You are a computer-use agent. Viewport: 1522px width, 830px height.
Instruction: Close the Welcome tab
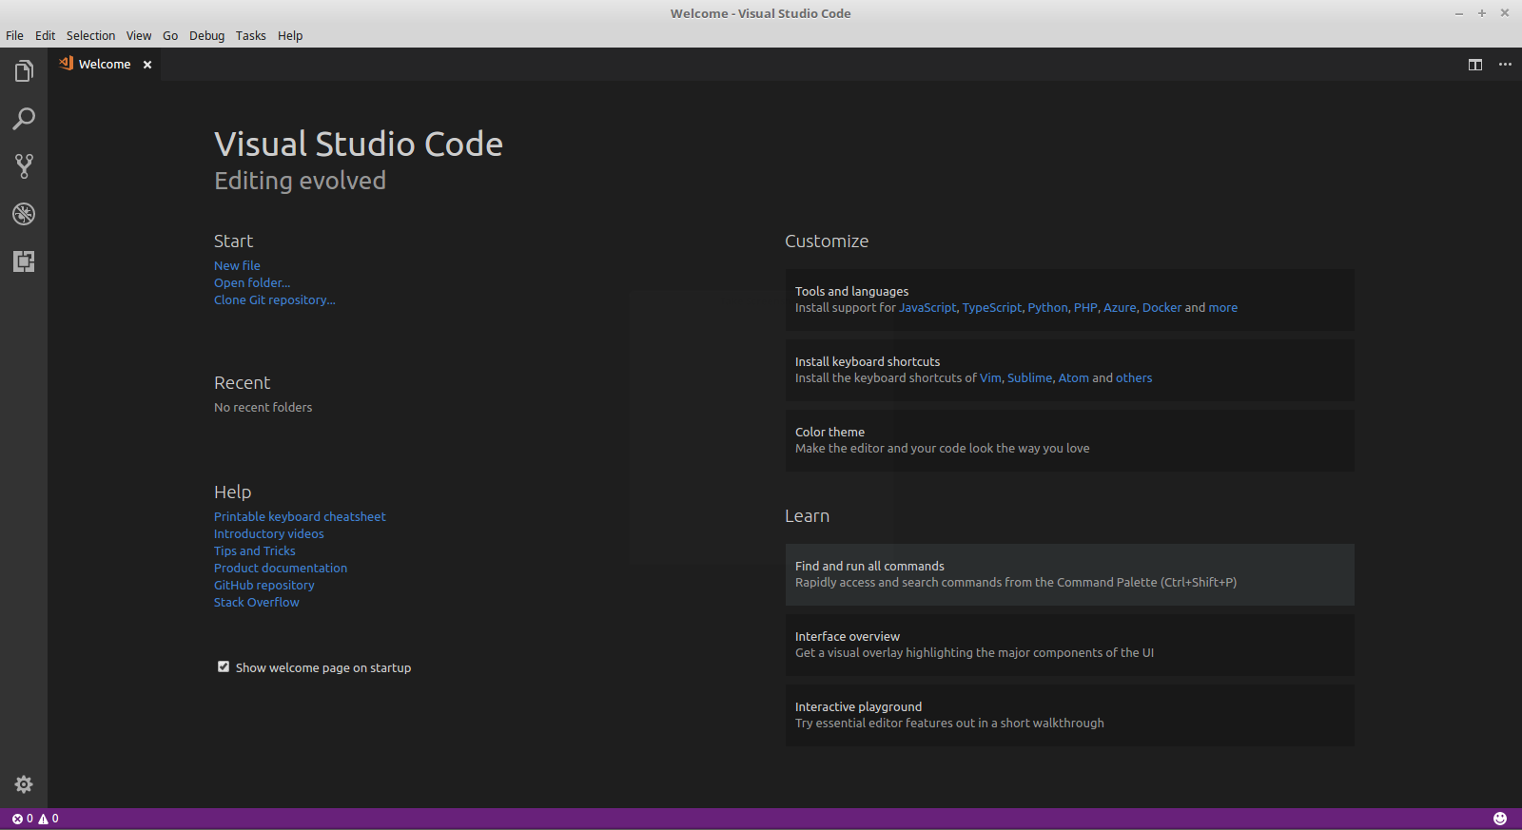(147, 65)
